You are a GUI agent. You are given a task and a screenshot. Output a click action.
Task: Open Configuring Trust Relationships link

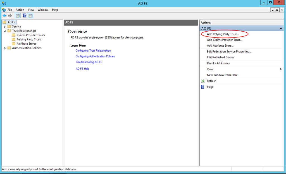coord(93,51)
